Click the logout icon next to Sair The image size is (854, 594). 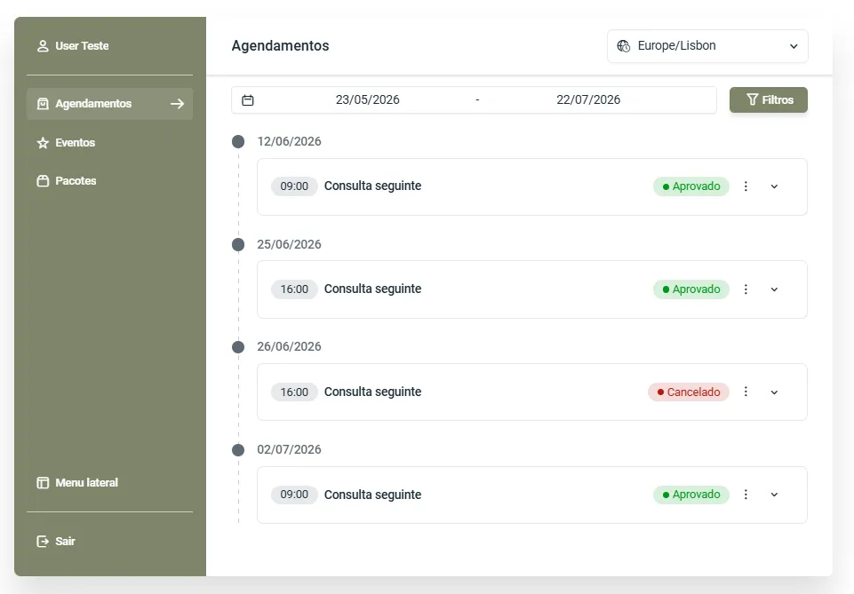[43, 542]
